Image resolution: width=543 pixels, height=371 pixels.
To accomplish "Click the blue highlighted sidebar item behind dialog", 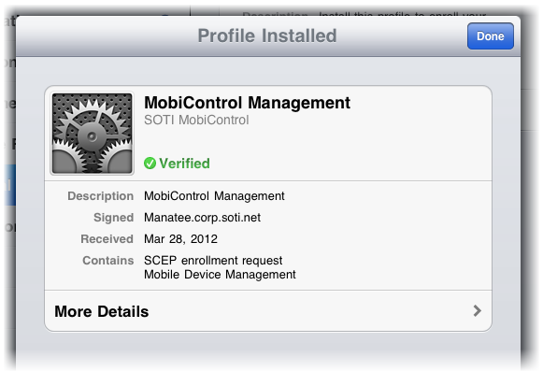I will [x=10, y=185].
